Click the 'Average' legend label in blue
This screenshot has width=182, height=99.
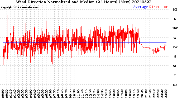click(141, 7)
